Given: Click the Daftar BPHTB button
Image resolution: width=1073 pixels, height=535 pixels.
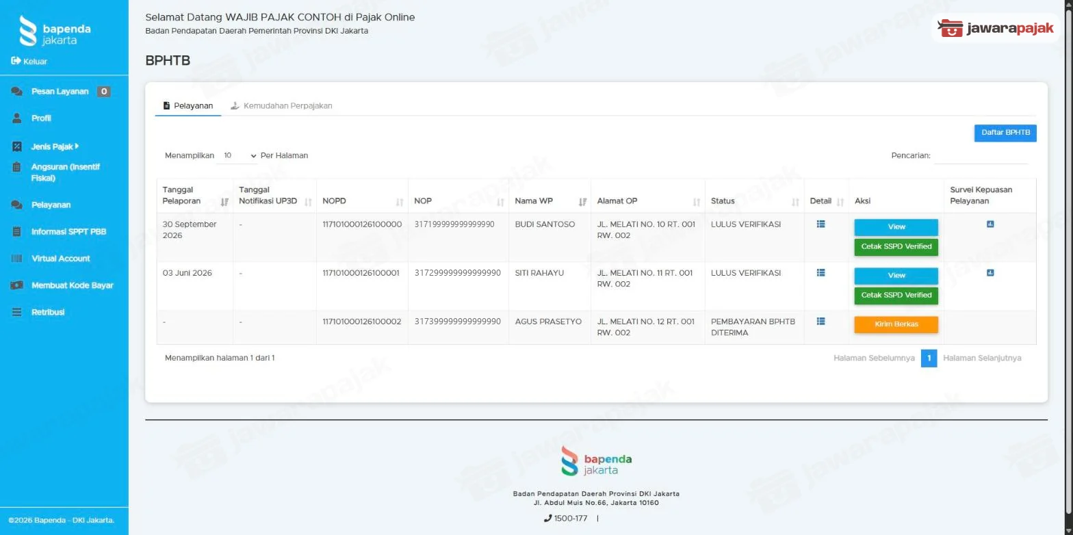Looking at the screenshot, I should (x=1005, y=133).
